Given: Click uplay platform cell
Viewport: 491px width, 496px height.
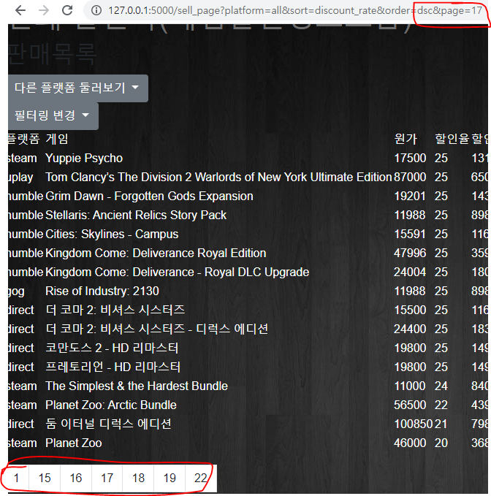Looking at the screenshot, I should [20, 178].
